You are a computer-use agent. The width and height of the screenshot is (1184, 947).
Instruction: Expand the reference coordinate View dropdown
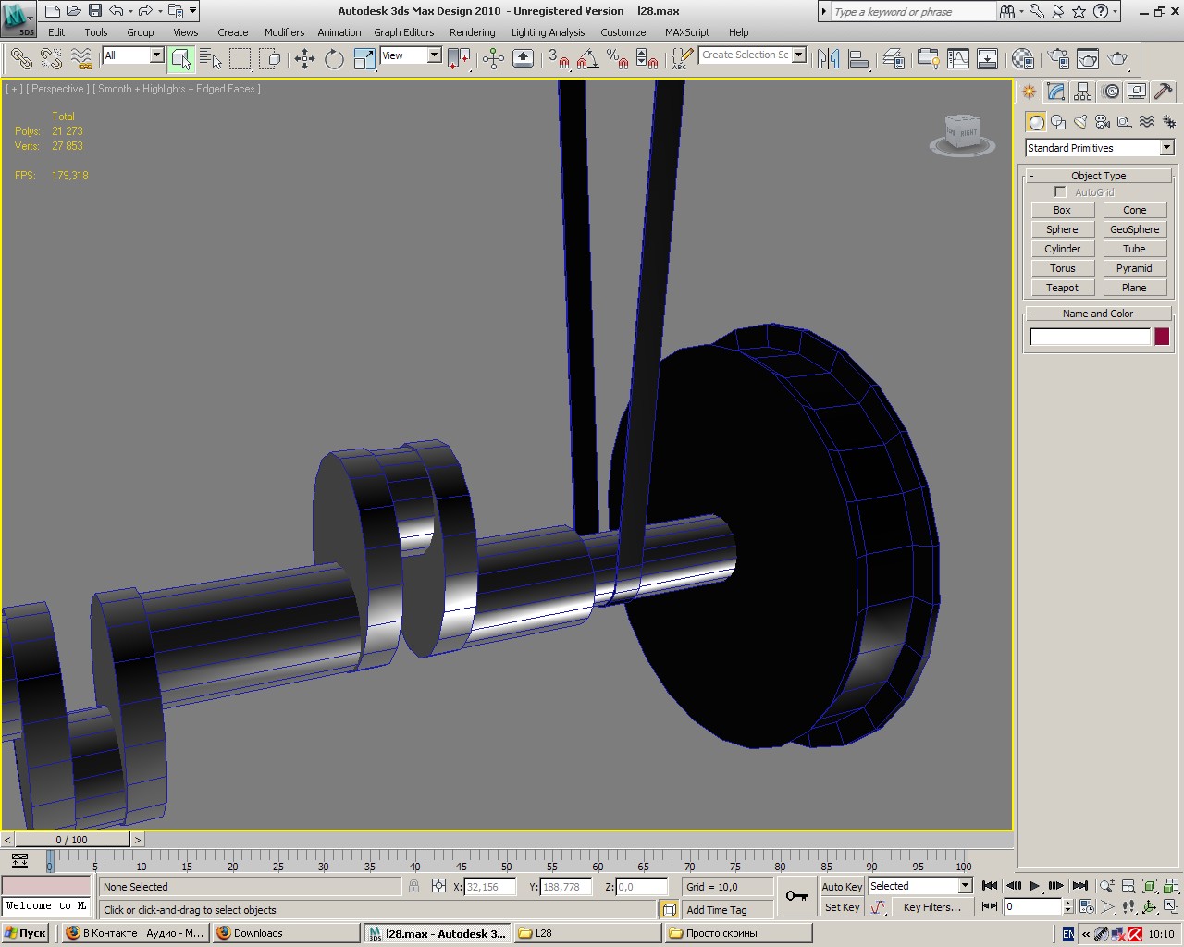point(434,55)
